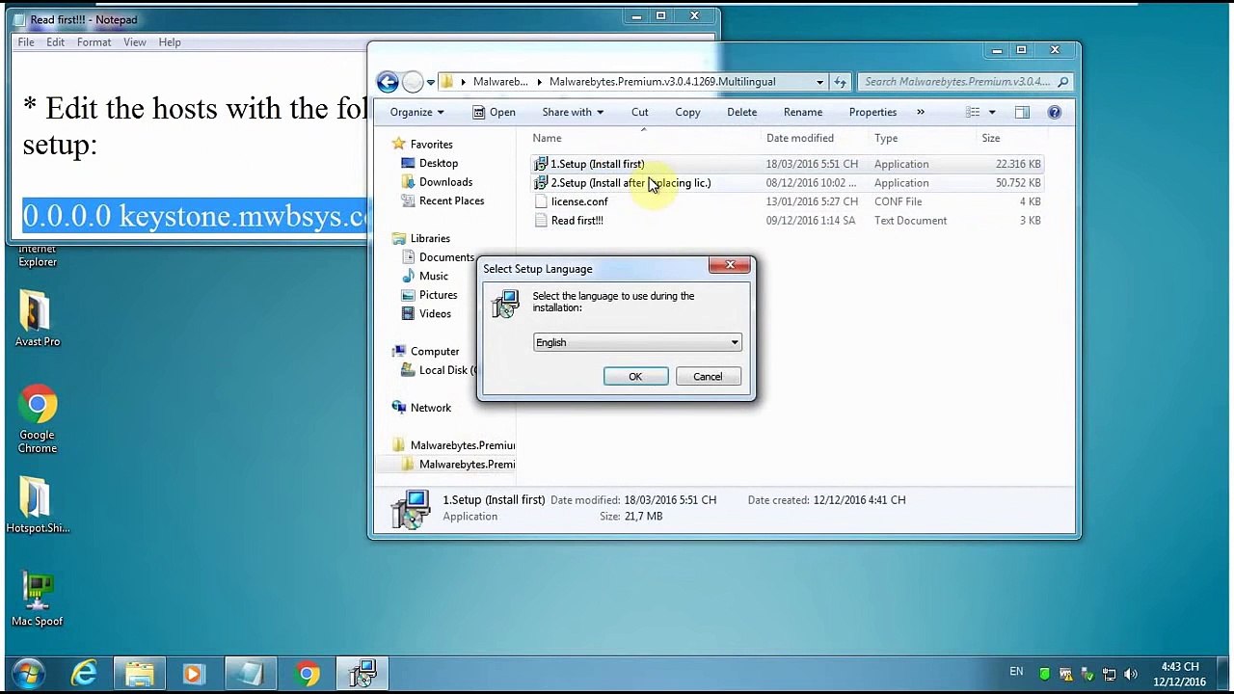Open Notepad Edit menu
The image size is (1234, 694).
(x=56, y=42)
